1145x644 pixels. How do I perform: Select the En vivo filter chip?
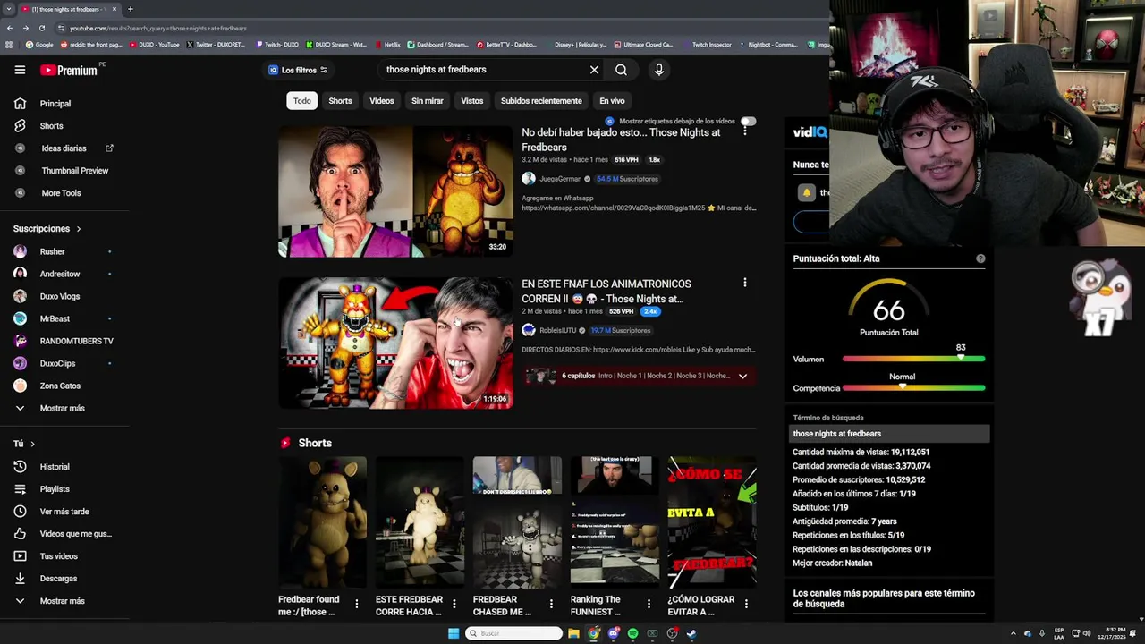[x=612, y=101]
